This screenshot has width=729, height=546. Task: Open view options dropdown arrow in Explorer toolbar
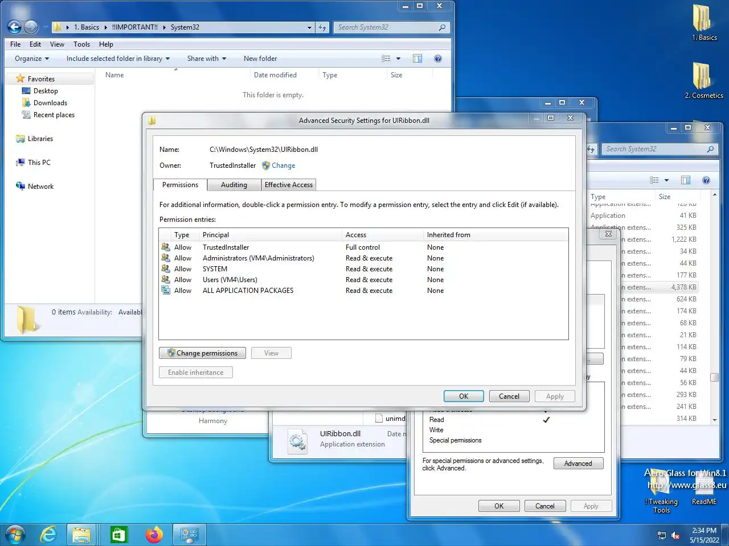point(398,59)
